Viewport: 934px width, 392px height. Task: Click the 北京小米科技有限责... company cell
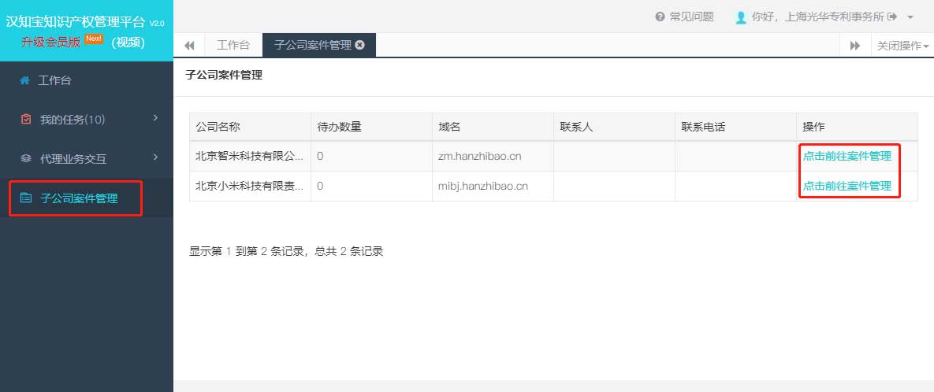250,187
